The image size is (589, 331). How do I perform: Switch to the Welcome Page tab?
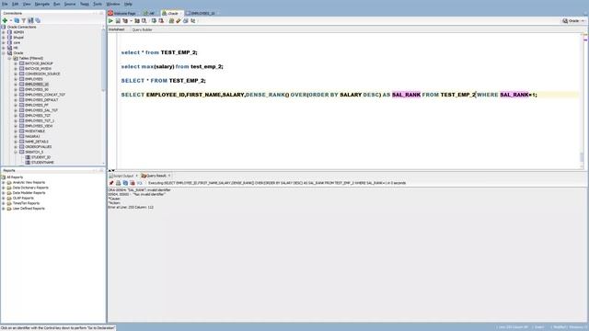coord(122,14)
